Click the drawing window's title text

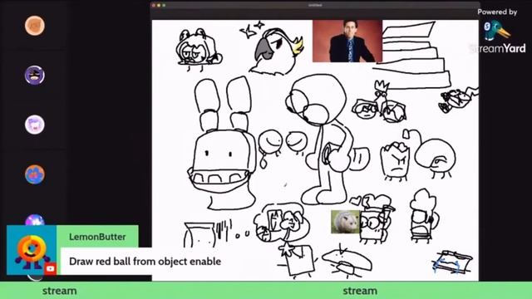click(x=315, y=5)
